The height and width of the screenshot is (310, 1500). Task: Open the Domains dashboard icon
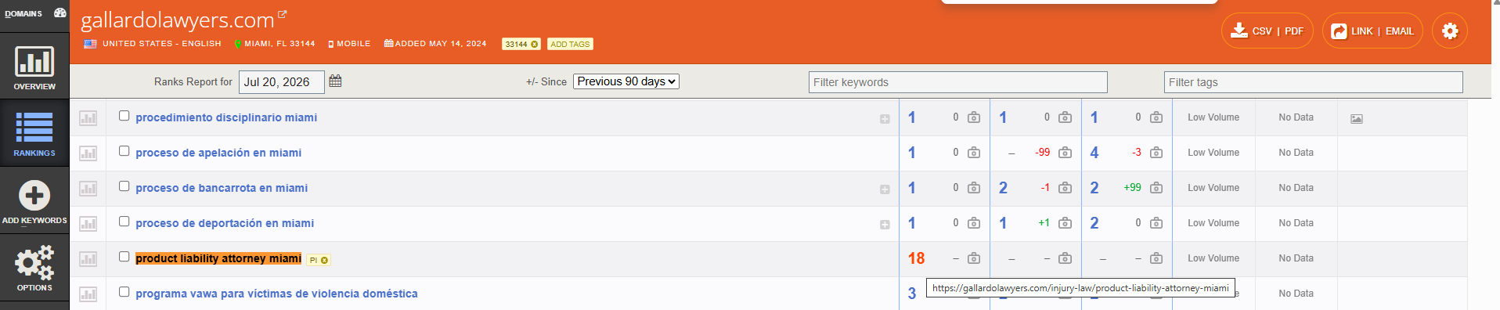click(59, 13)
